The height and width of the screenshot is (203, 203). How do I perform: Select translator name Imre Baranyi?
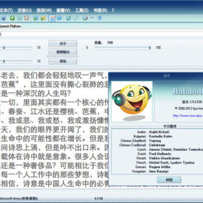[158, 171]
